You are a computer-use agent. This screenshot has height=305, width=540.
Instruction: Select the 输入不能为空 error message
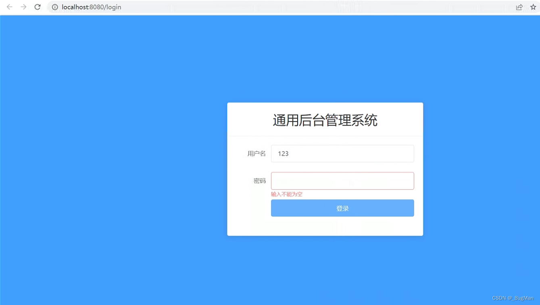pos(287,194)
